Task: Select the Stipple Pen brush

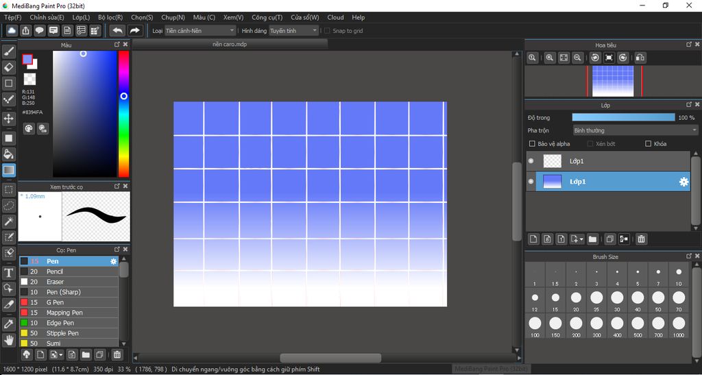Action: pos(69,333)
